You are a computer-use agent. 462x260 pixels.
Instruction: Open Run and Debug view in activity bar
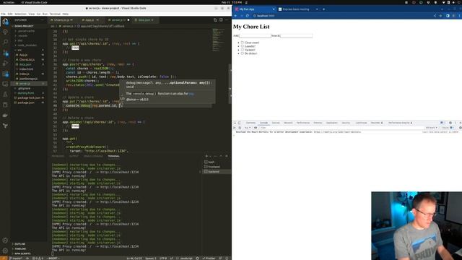click(x=5, y=64)
